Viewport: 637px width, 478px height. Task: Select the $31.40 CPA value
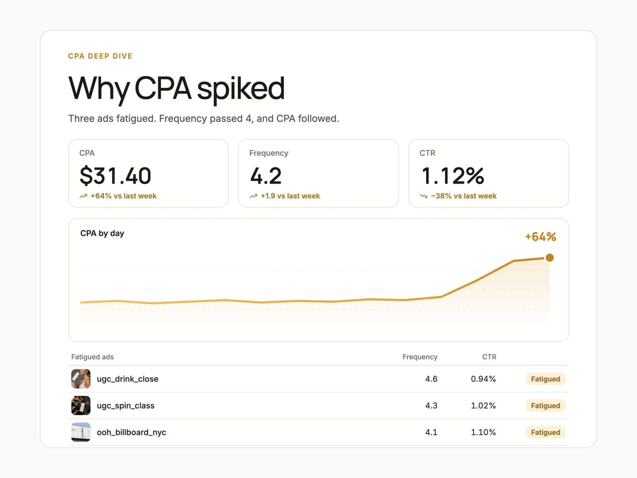tap(115, 176)
